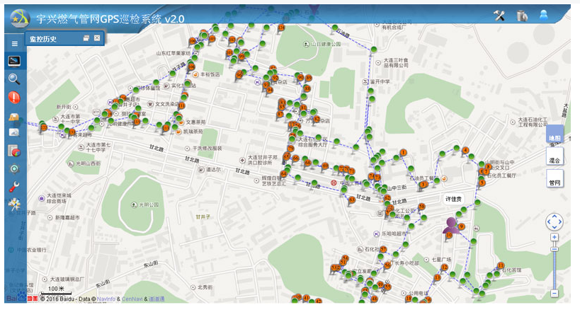Toggle the 管网 pipeline layer
This screenshot has width=580, height=317.
tap(555, 183)
